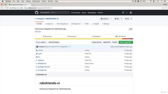Switch to the Code tab
The width and height of the screenshot is (168, 94).
[39, 24]
